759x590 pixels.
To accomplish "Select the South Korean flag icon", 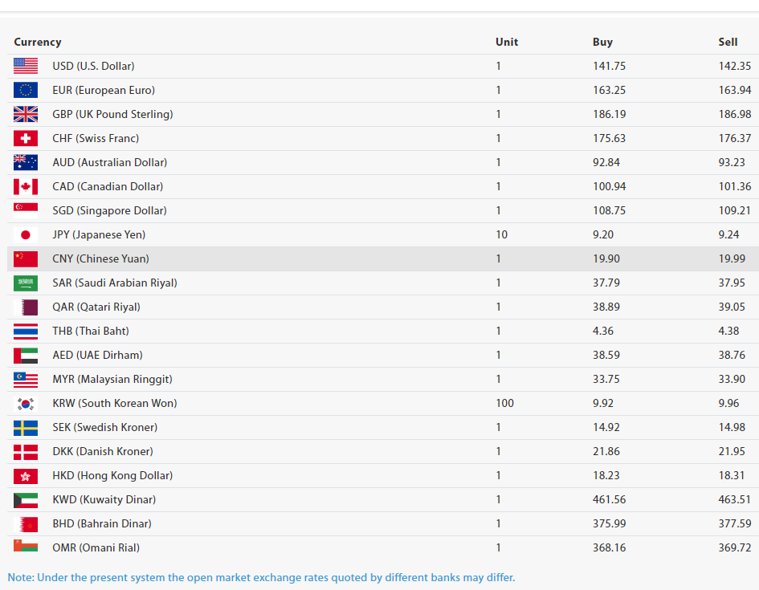I will [x=26, y=403].
